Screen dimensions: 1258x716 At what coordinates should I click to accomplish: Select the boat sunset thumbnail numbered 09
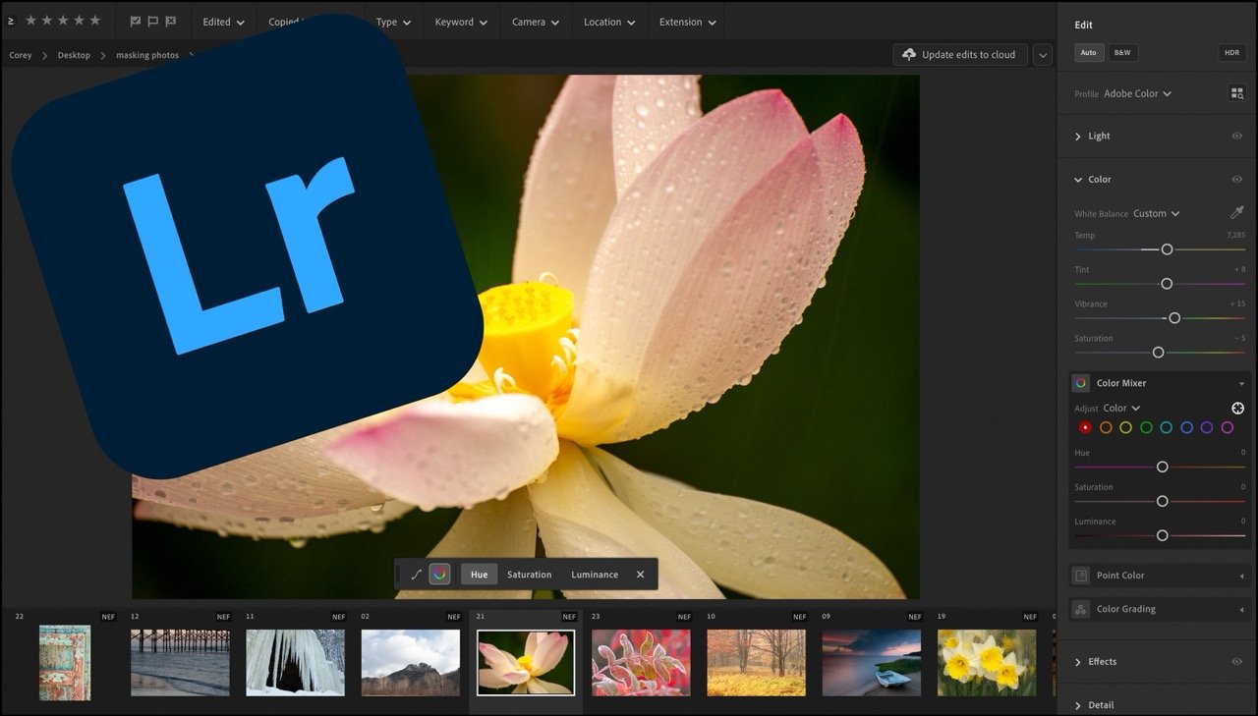(872, 663)
